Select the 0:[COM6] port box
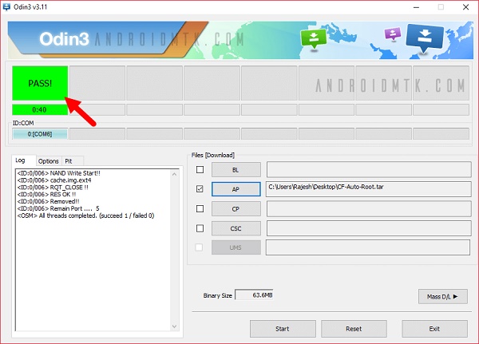The width and height of the screenshot is (479, 344). click(x=40, y=134)
